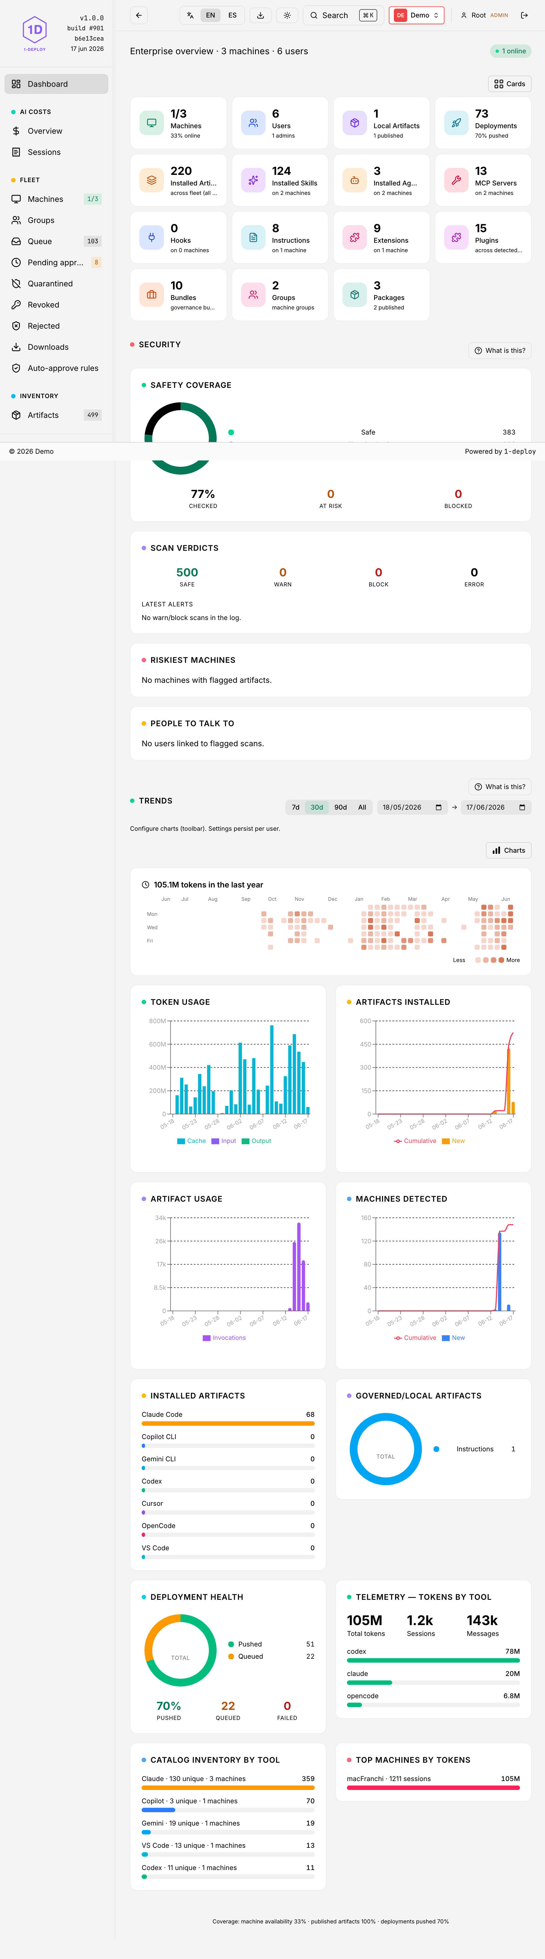Click Cache legend swatch in Token Usage
This screenshot has width=545, height=1959.
pyautogui.click(x=181, y=1141)
